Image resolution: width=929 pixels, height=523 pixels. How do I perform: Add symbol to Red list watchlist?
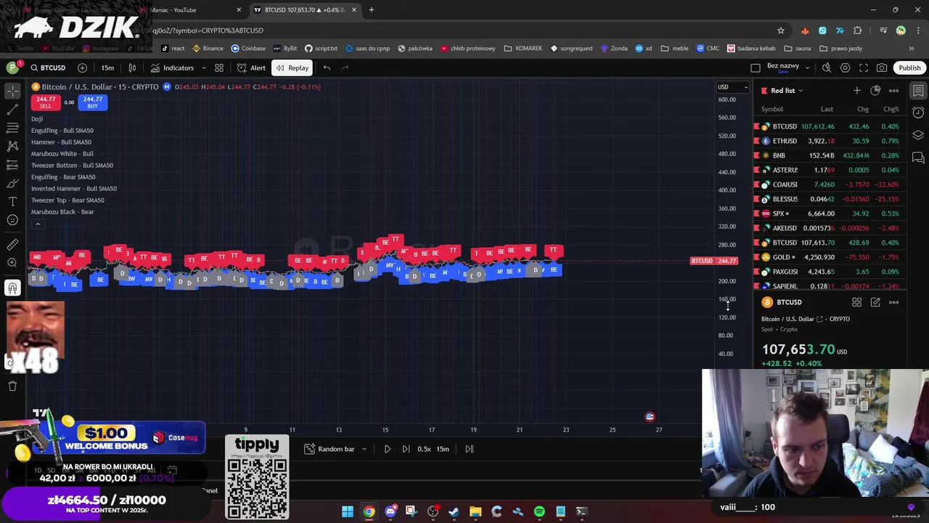(x=856, y=91)
